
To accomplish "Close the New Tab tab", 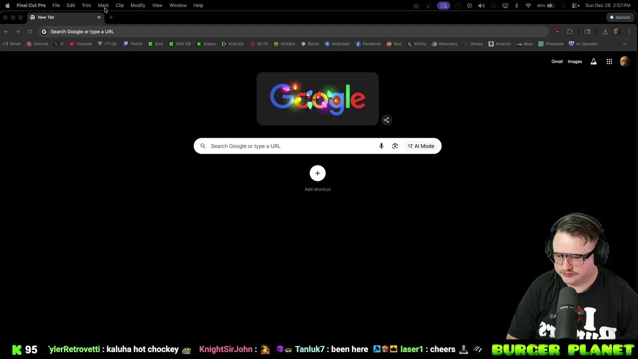I will [x=99, y=17].
